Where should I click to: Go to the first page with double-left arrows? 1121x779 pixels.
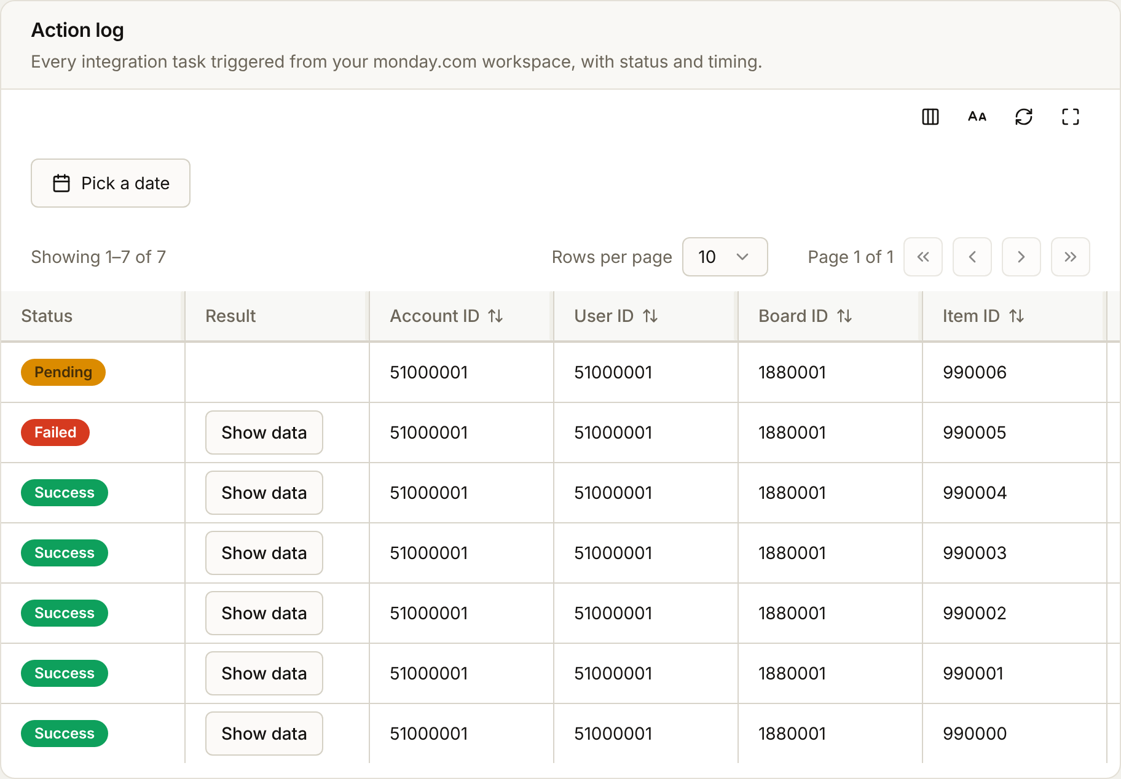(x=923, y=257)
